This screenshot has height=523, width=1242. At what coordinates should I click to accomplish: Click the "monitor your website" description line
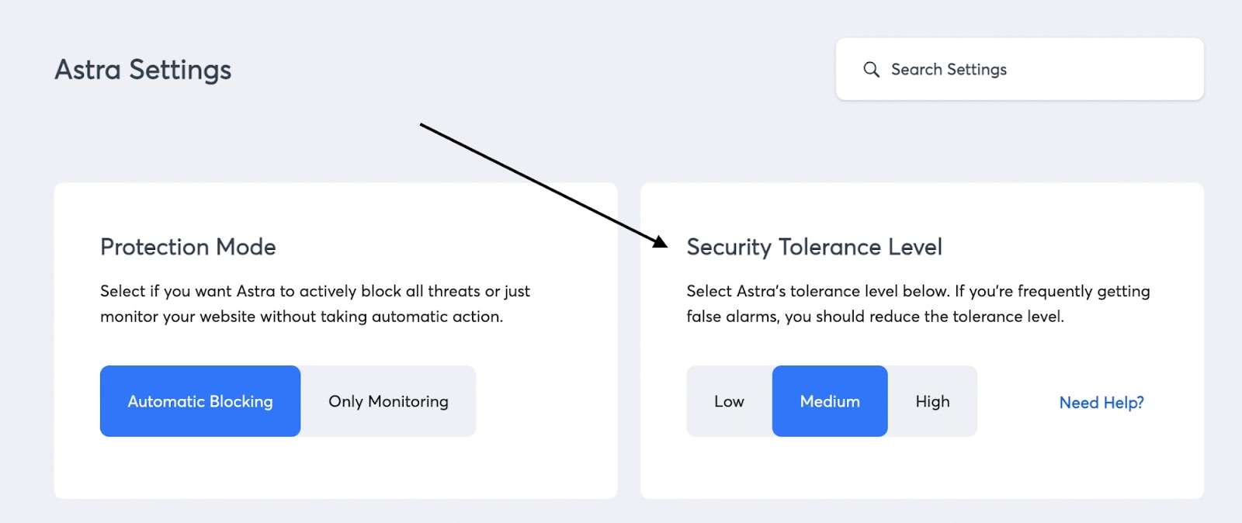pos(301,317)
